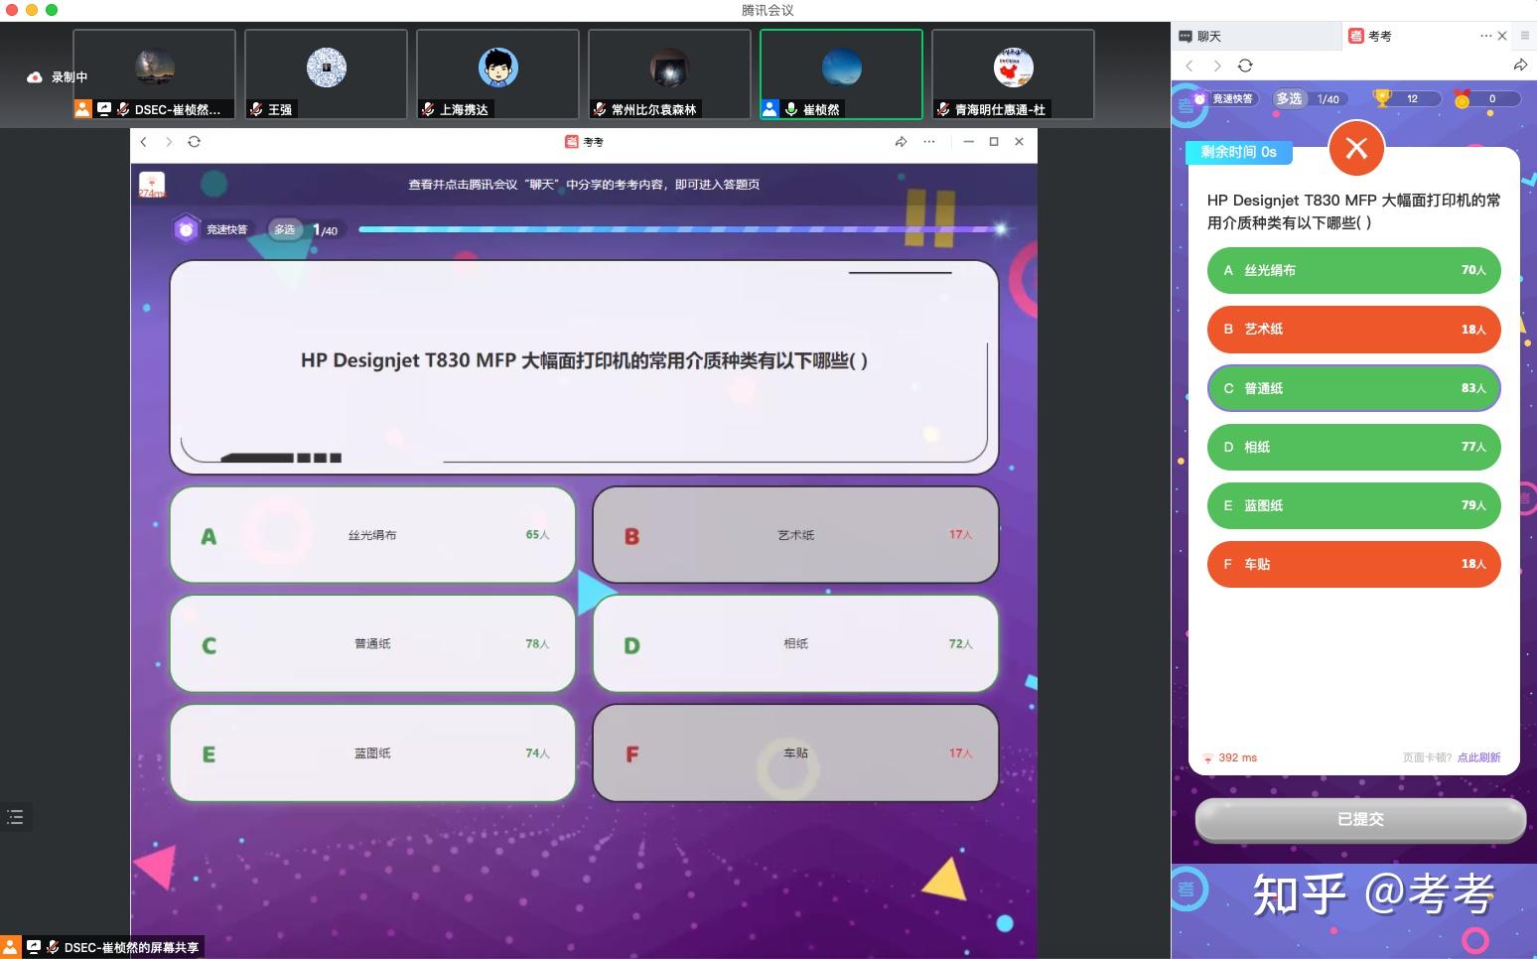The height and width of the screenshot is (959, 1537).
Task: Choose option C 普通纸 in the side panel
Action: point(1353,388)
